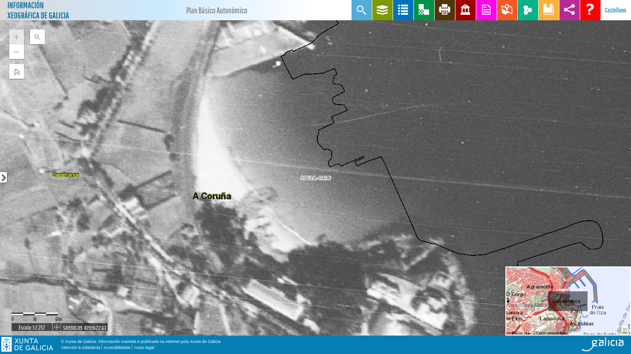Click the A Coruña map label

pyautogui.click(x=212, y=196)
